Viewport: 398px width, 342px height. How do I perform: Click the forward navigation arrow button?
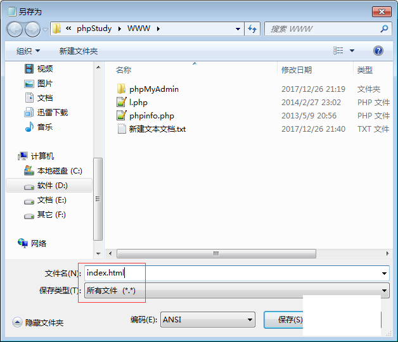pyautogui.click(x=32, y=29)
